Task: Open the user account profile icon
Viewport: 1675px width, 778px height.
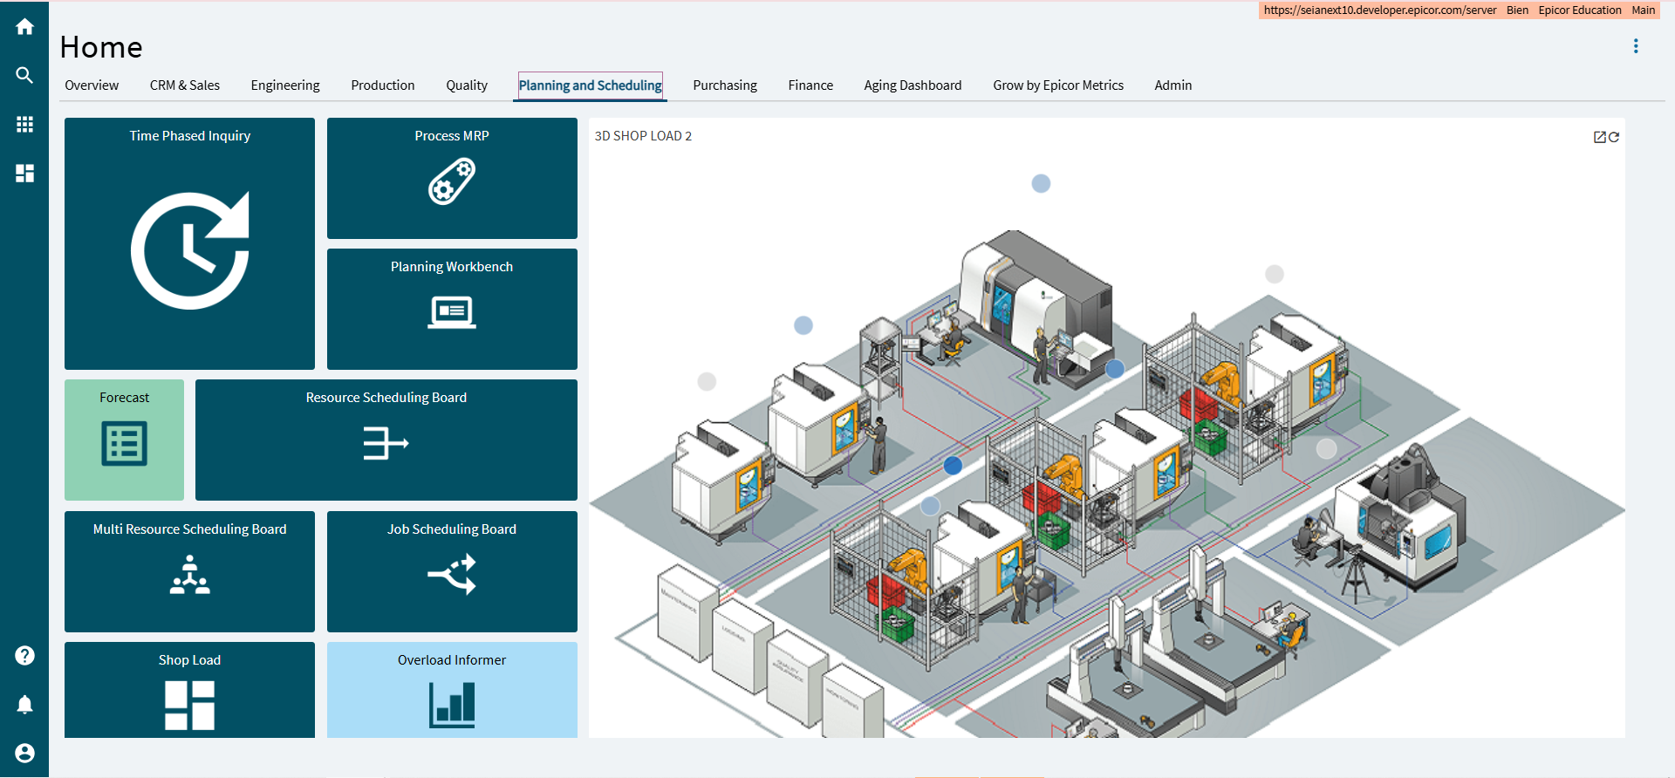Action: (x=24, y=753)
